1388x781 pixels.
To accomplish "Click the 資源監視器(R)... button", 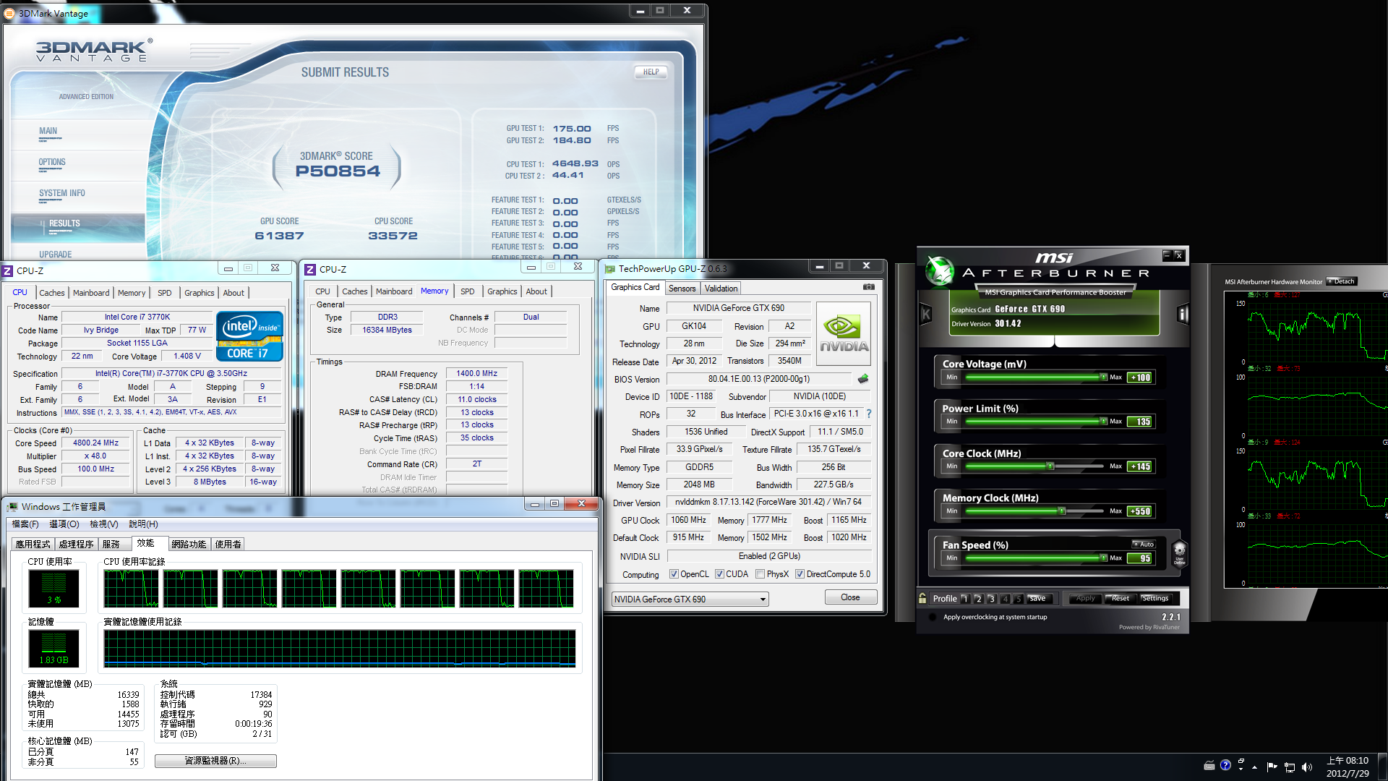I will point(215,761).
